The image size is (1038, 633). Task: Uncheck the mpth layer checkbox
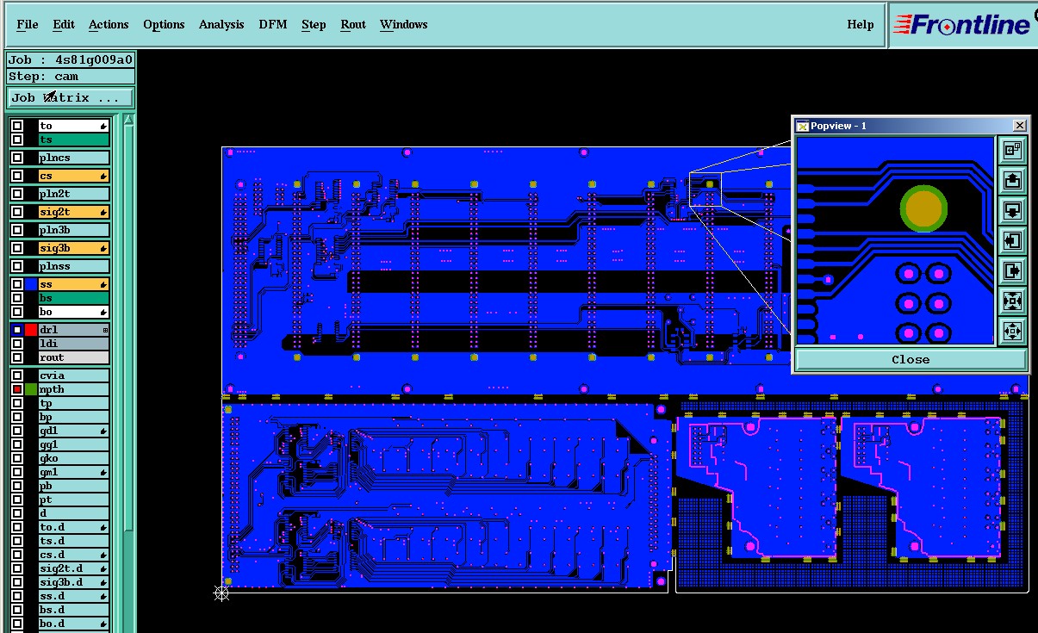point(17,389)
